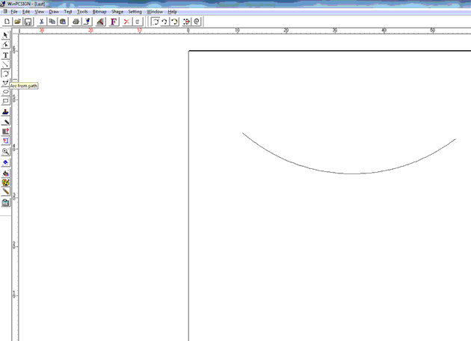Click the Cut scissors icon
Screen dimensions: 471x341
[x=41, y=22]
